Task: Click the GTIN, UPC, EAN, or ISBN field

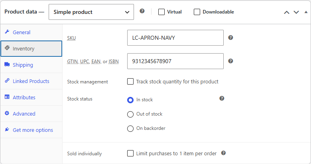Action: 175,61
